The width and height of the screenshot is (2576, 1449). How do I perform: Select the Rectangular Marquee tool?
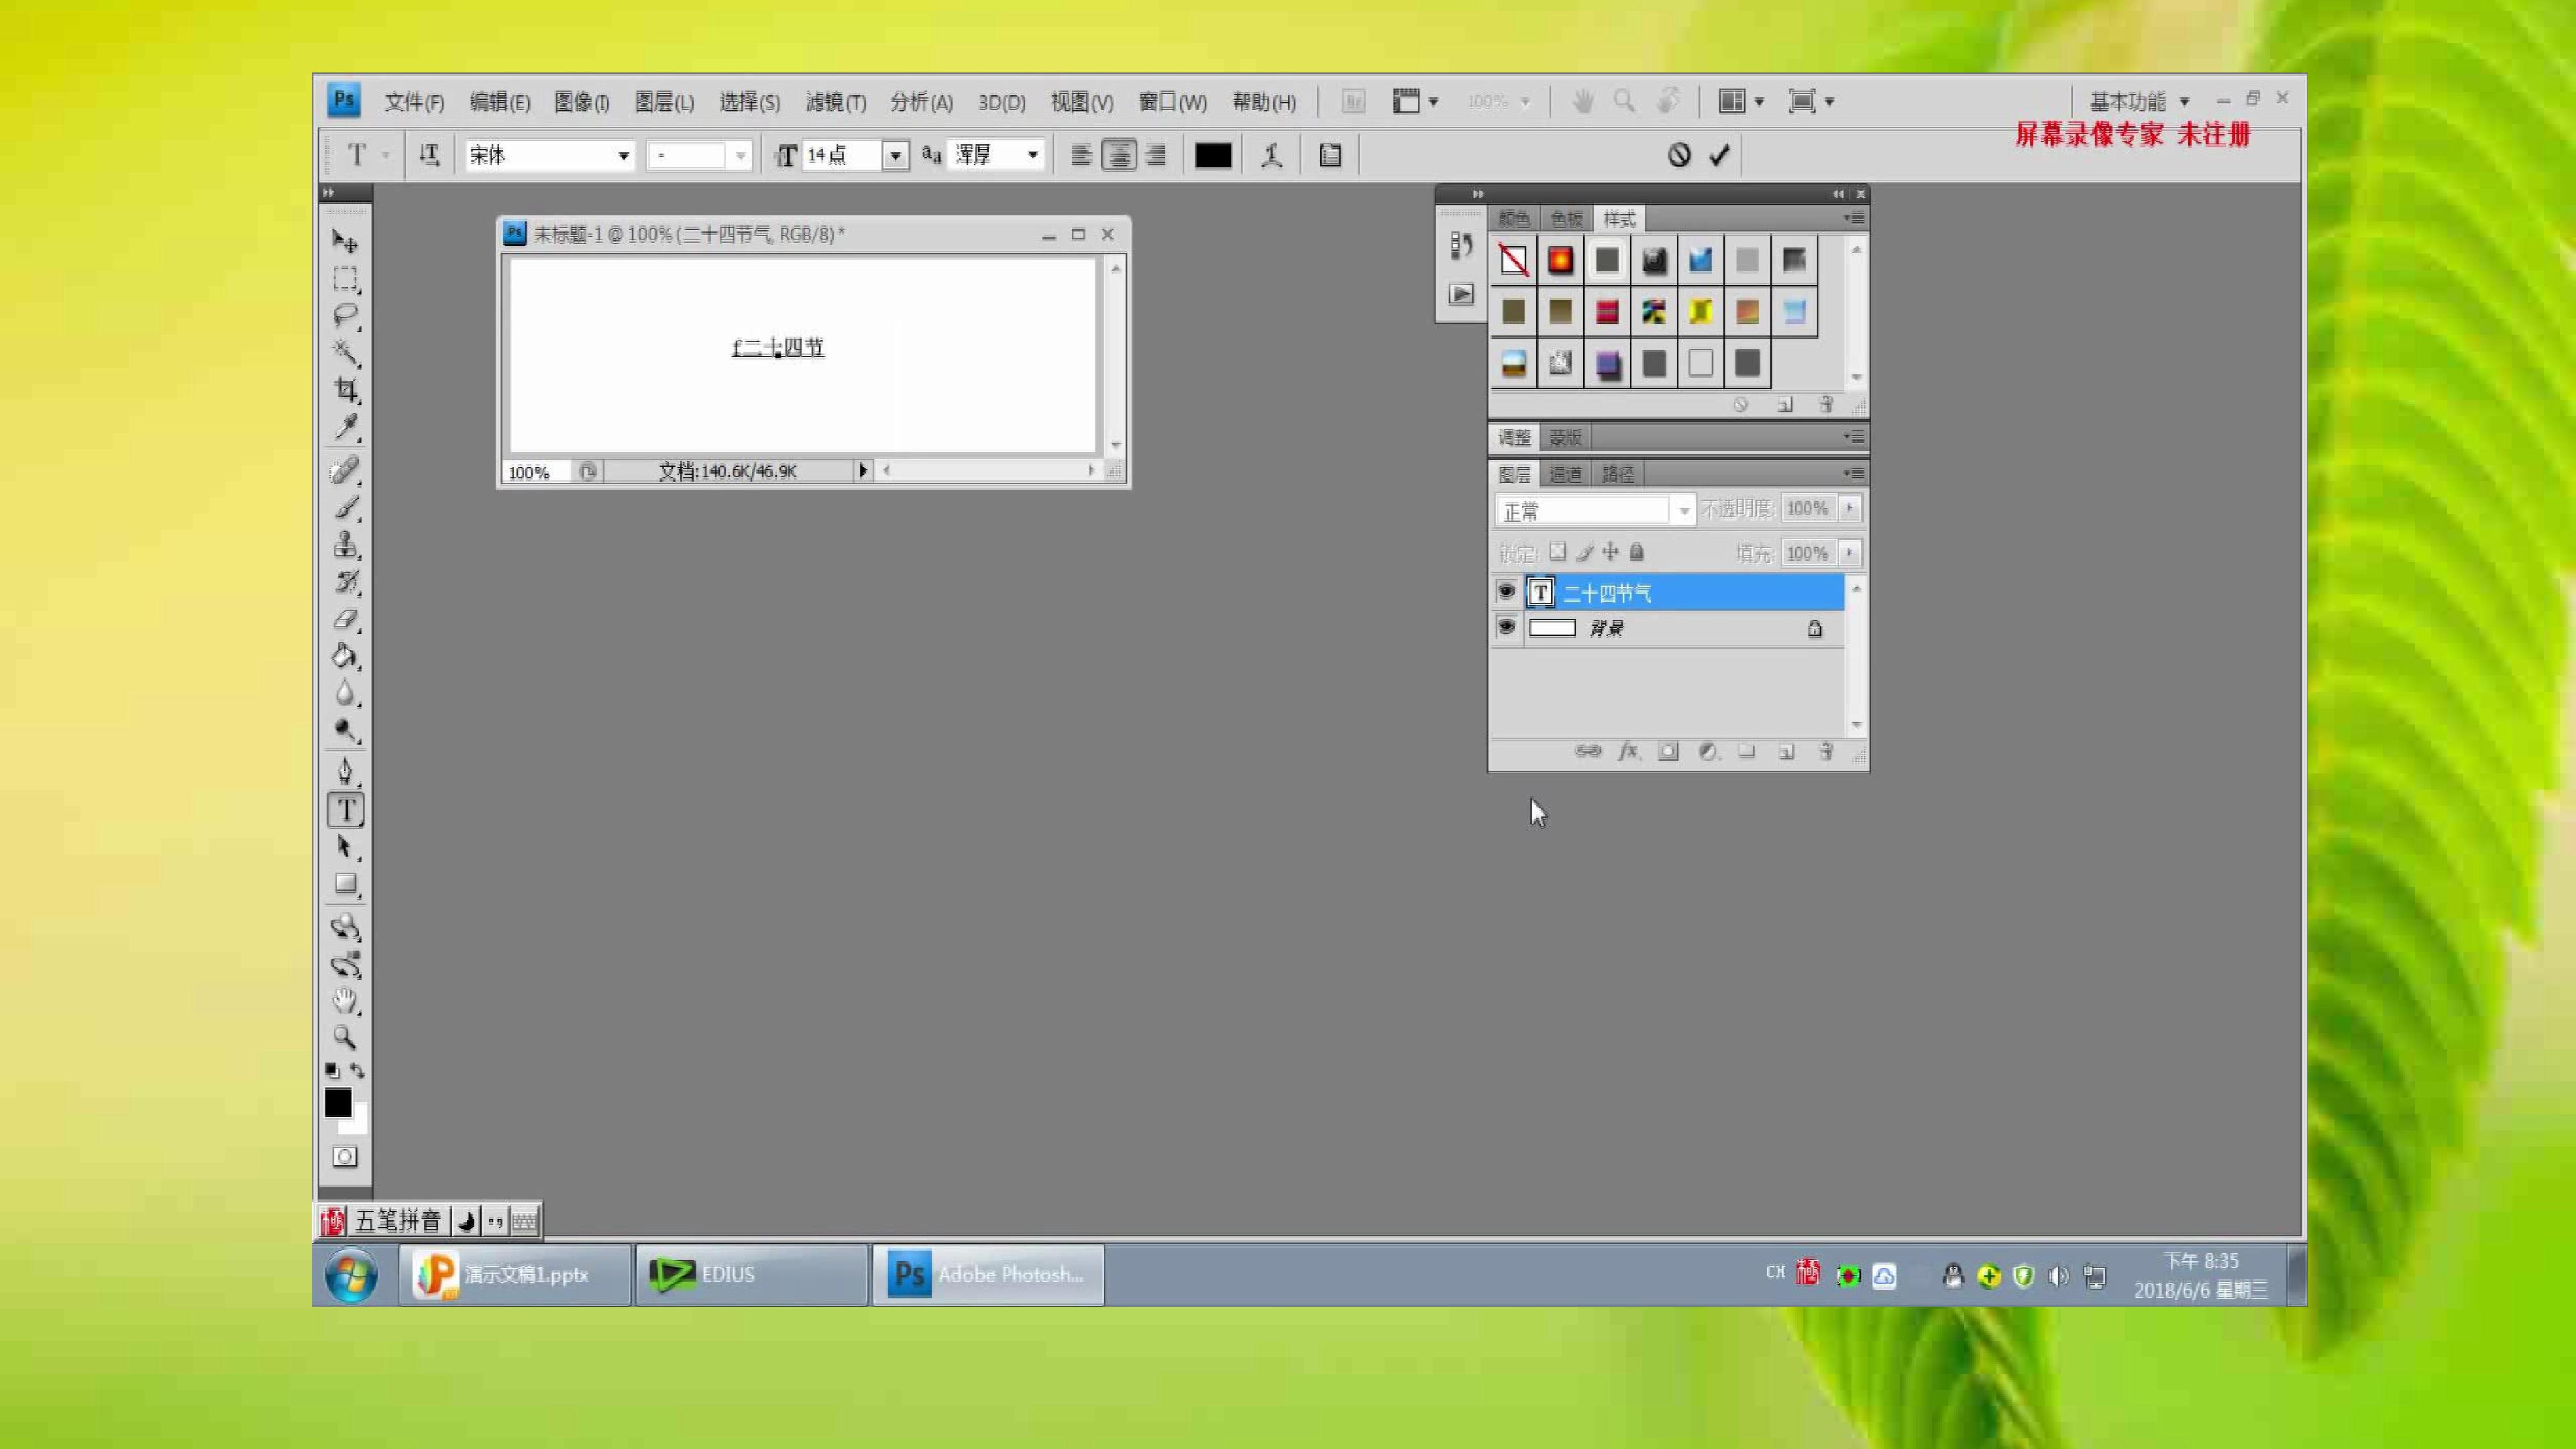point(345,278)
